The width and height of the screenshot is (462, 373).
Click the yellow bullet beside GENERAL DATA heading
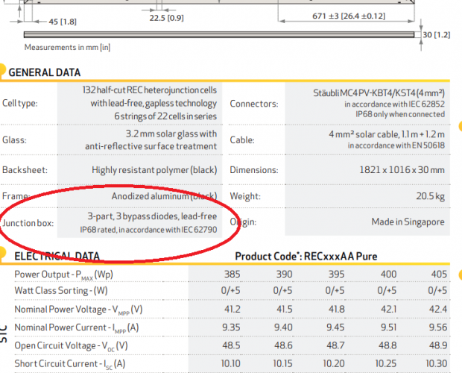tap(2, 70)
